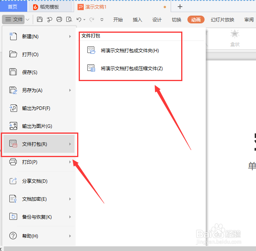The height and width of the screenshot is (251, 256).
Task: Expand the 另存为(A) submenu arrow
Action: click(70, 90)
